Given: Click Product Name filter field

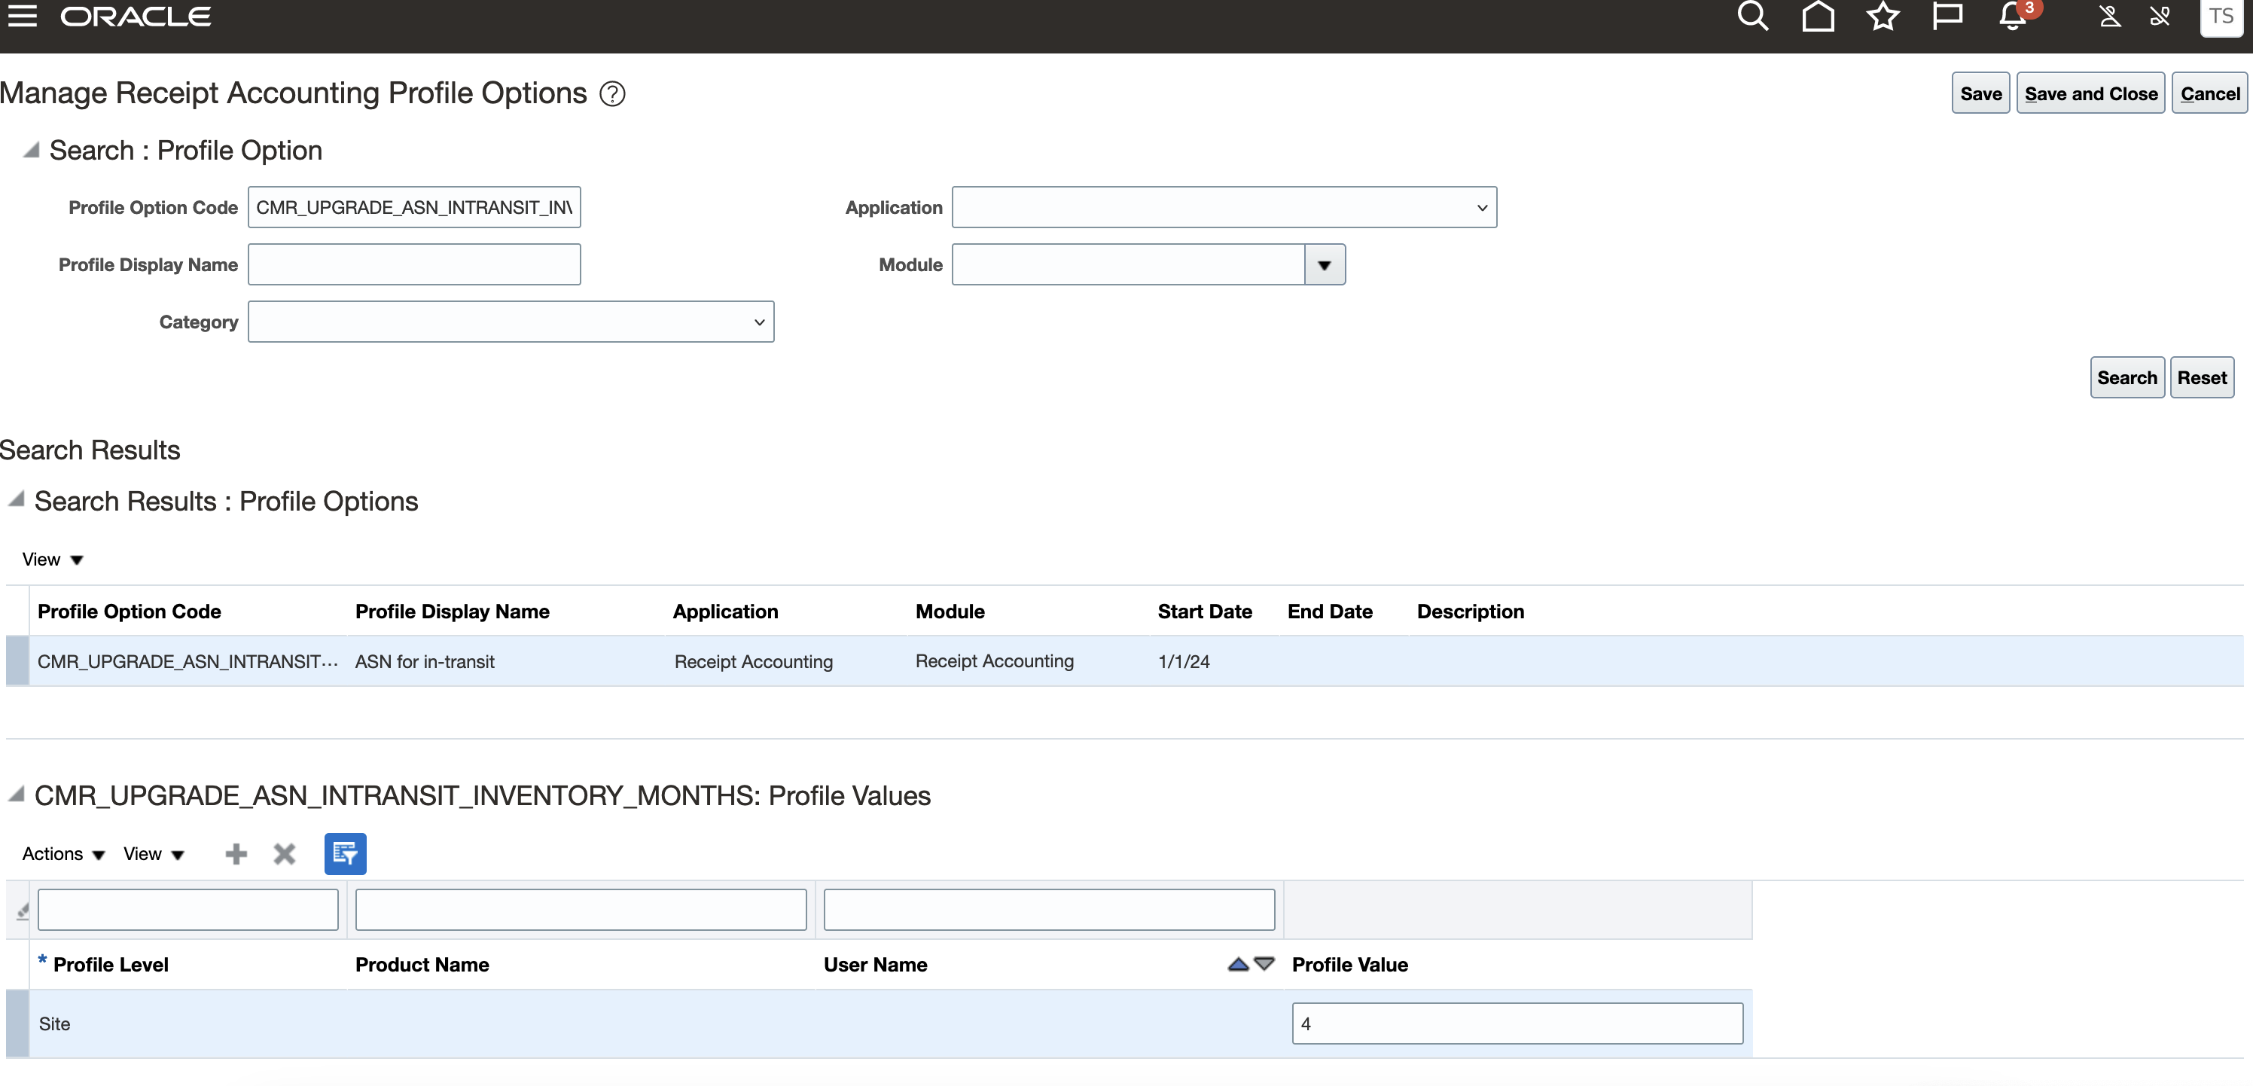Looking at the screenshot, I should click(x=581, y=911).
